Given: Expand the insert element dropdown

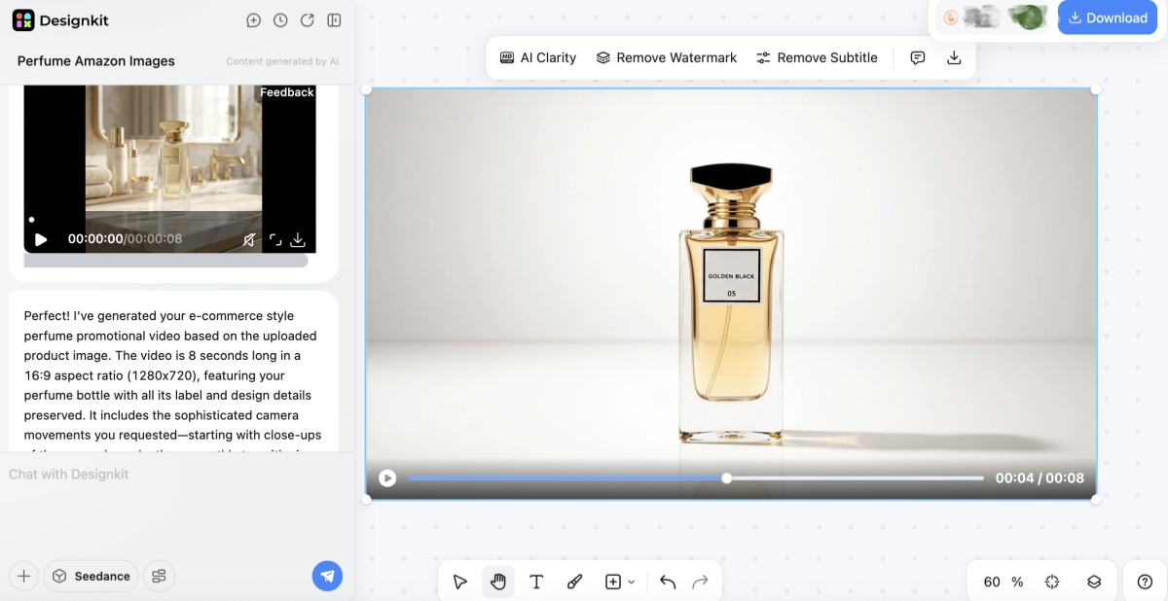Looking at the screenshot, I should pos(631,582).
